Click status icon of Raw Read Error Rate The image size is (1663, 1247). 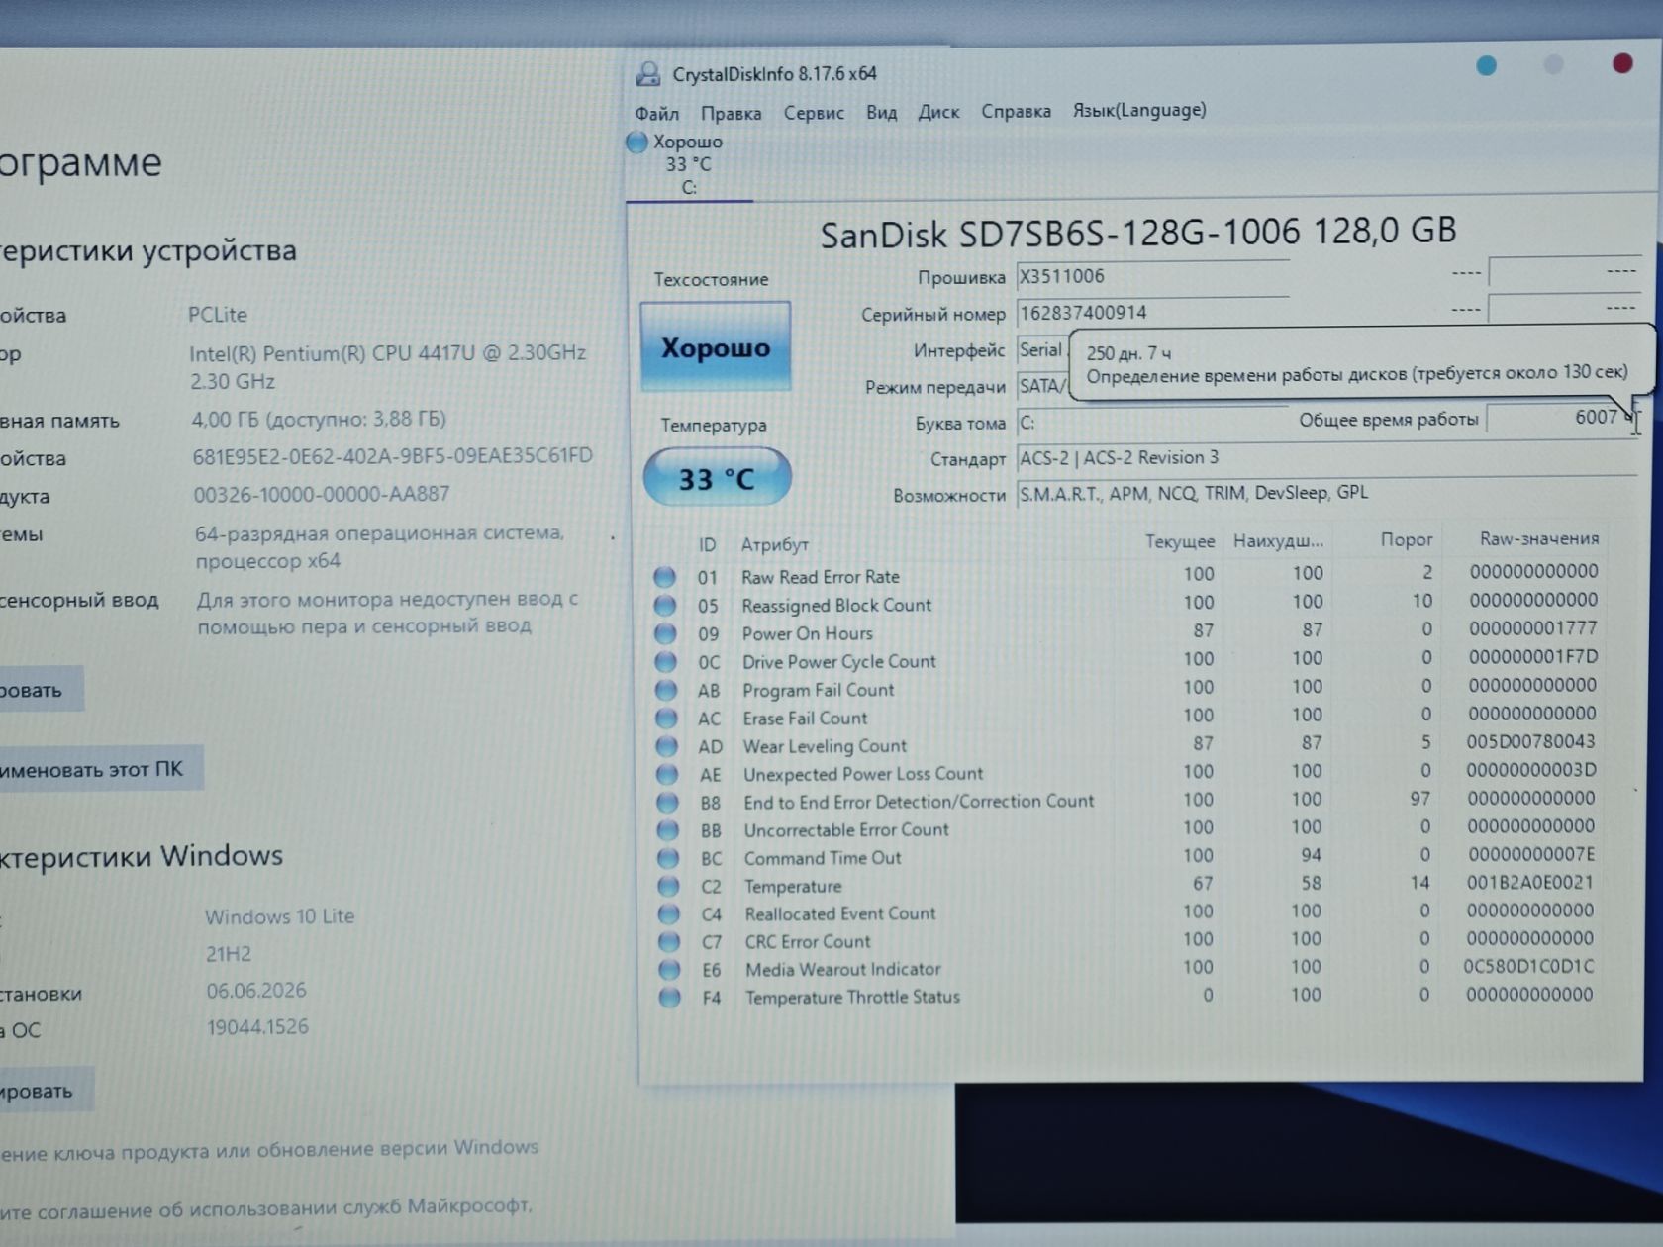point(665,577)
